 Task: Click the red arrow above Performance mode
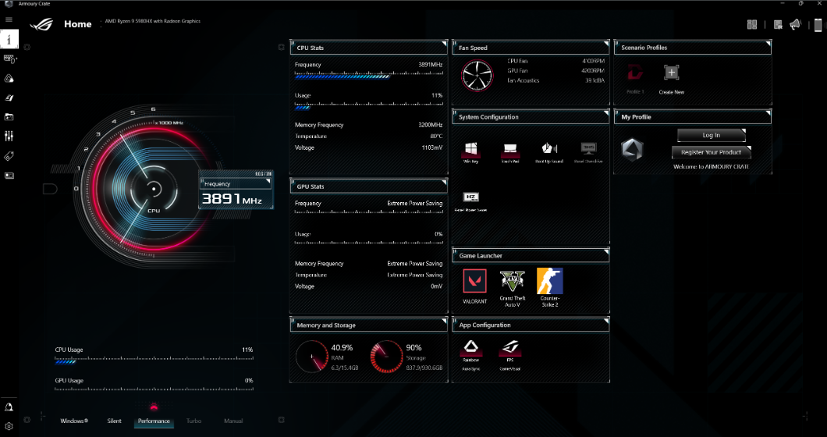click(154, 407)
